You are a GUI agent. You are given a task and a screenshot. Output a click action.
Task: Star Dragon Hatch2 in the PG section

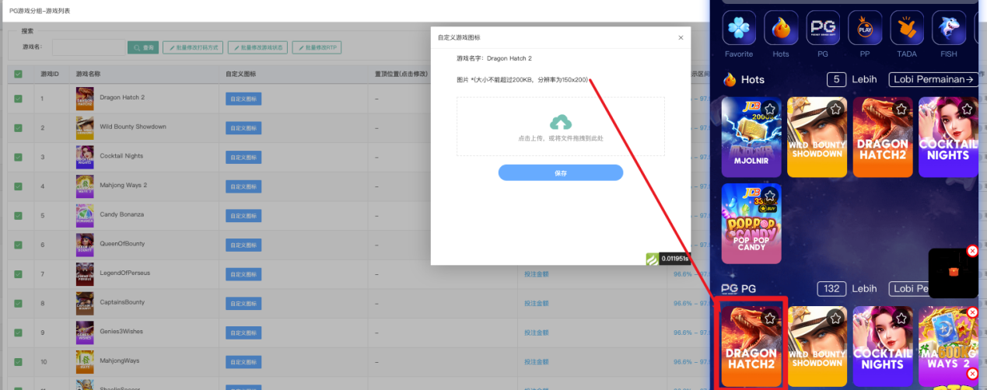coord(770,318)
